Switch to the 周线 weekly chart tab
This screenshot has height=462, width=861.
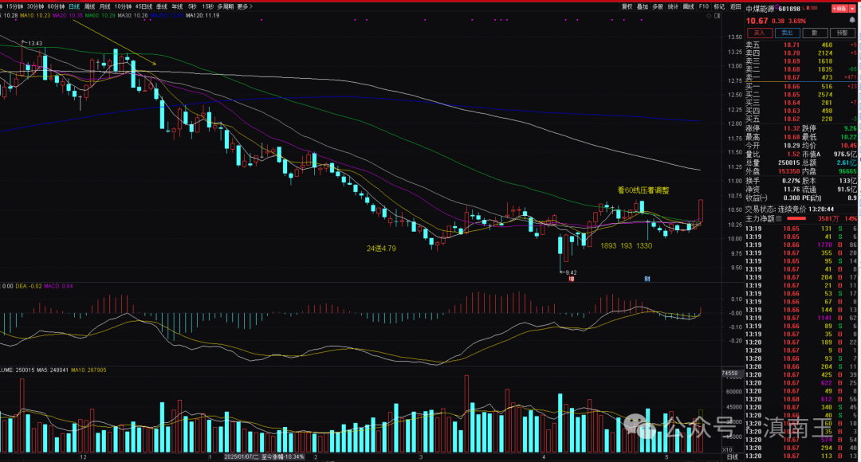pyautogui.click(x=89, y=6)
